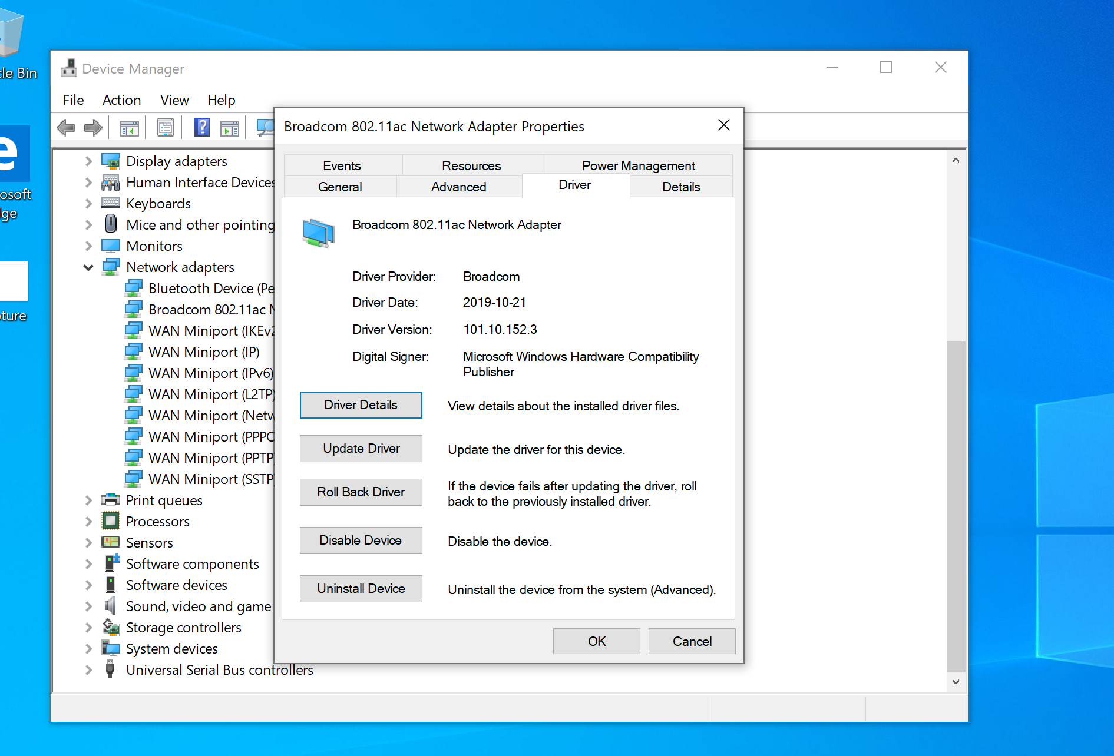Click the Print queues printer icon
Screen dimensions: 1114x756
111,500
